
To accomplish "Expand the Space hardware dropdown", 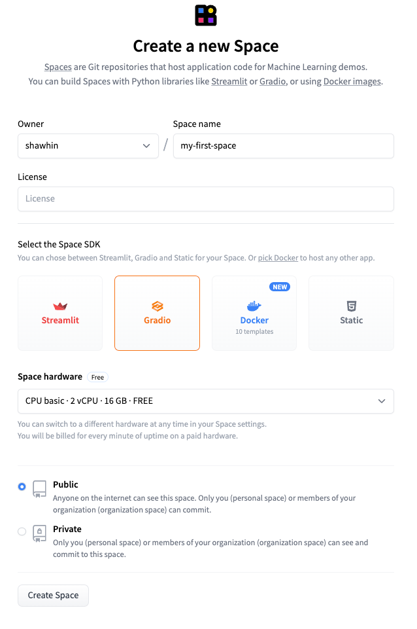I will pos(205,401).
